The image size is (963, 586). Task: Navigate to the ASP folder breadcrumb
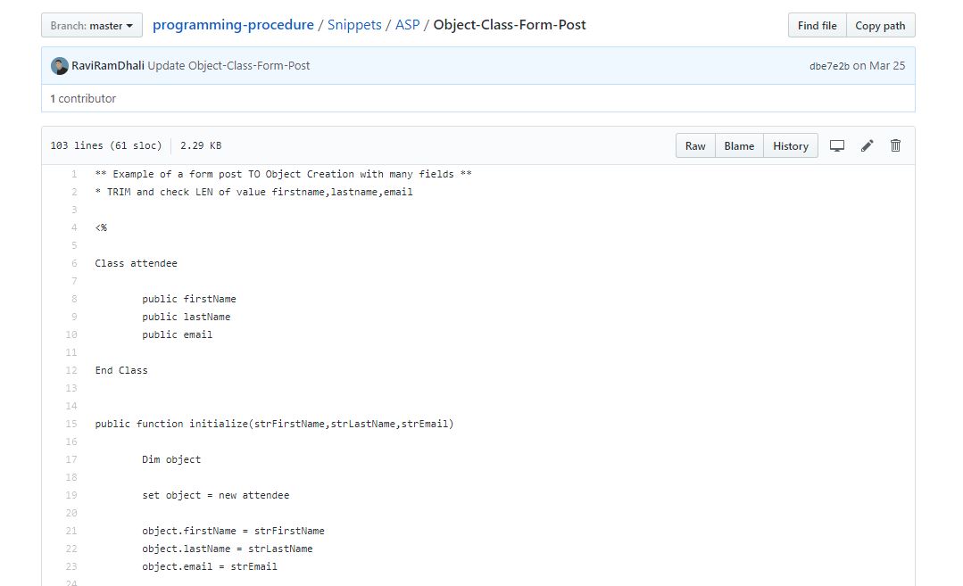coord(407,25)
